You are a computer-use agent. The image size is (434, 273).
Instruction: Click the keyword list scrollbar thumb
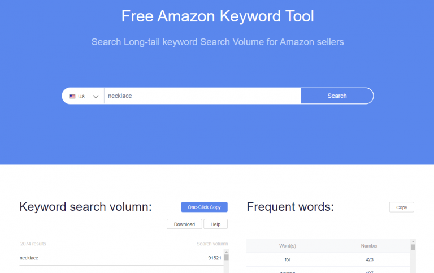tap(226, 258)
